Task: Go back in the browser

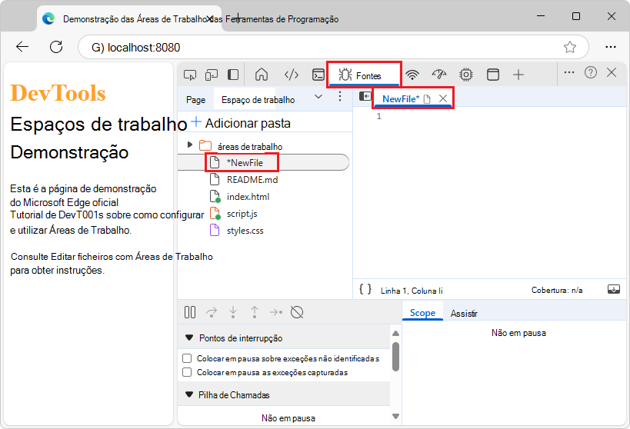Action: [x=22, y=47]
